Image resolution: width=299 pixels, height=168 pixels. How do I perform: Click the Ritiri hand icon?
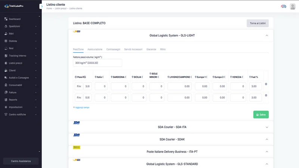pyautogui.click(x=6, y=34)
